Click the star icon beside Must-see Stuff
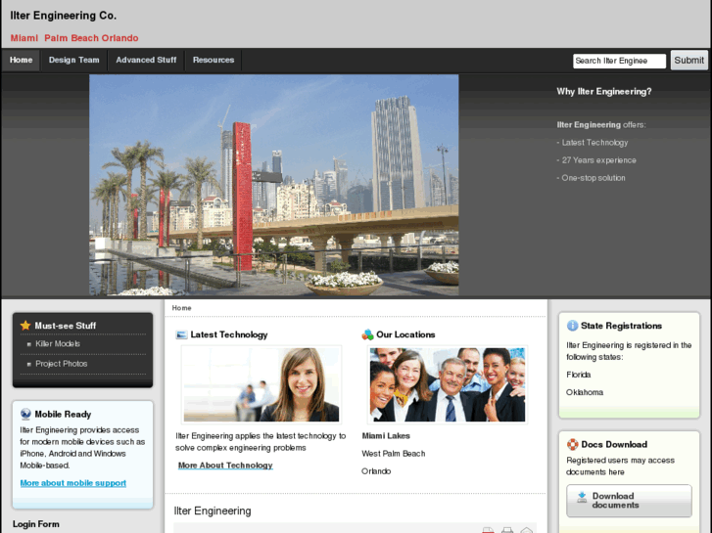This screenshot has width=712, height=533. (25, 326)
